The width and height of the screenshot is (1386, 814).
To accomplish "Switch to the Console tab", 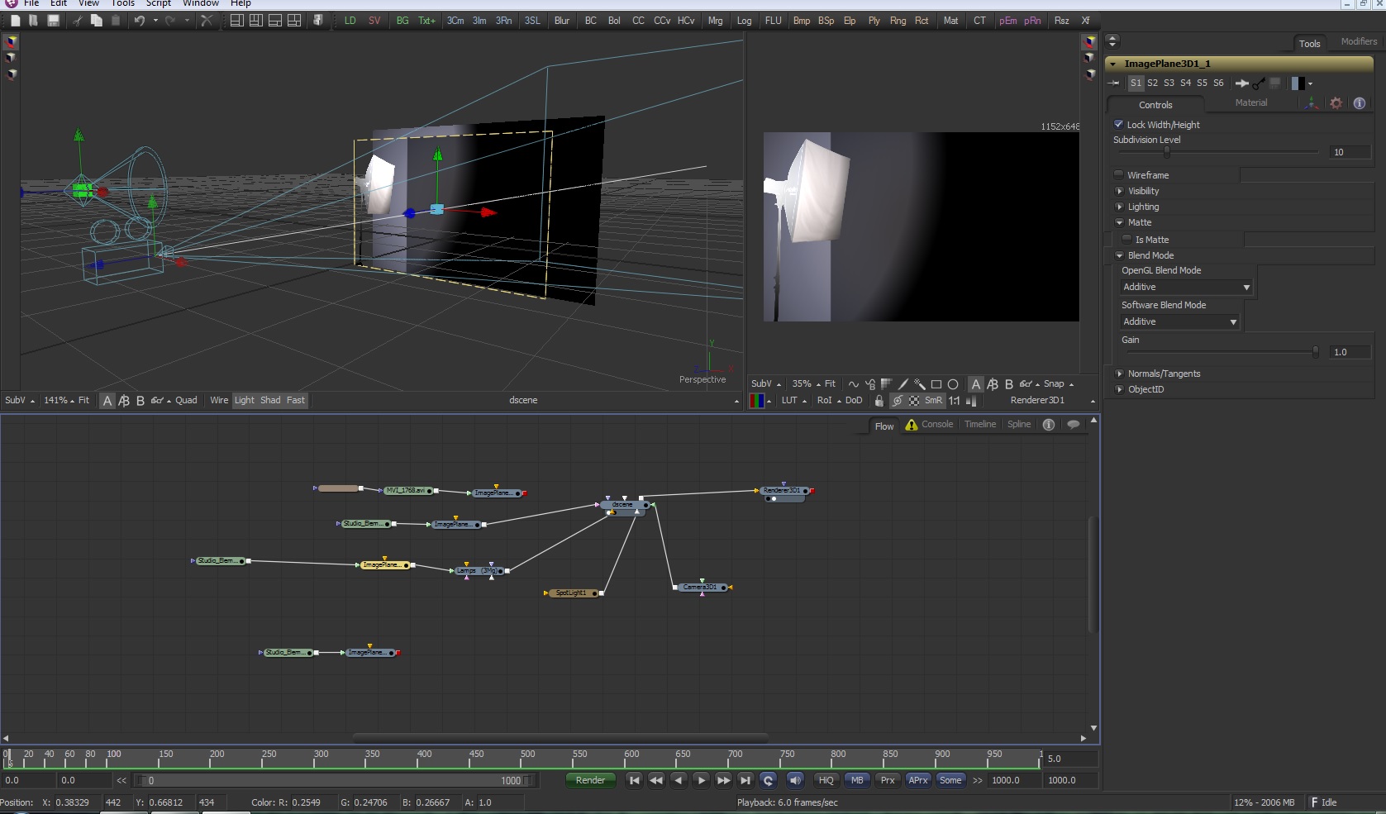I will 937,424.
